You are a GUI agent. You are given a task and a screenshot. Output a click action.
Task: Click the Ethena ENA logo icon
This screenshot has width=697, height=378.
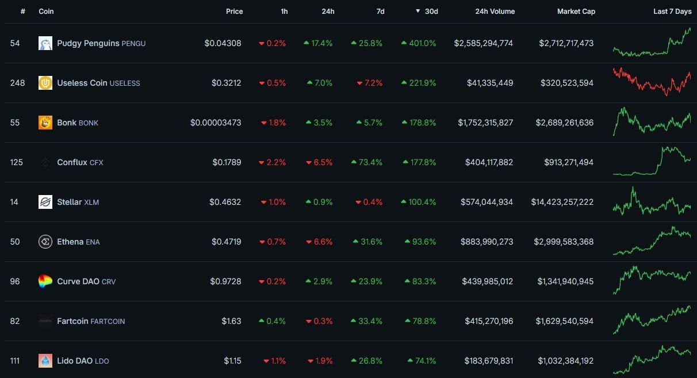click(x=45, y=242)
